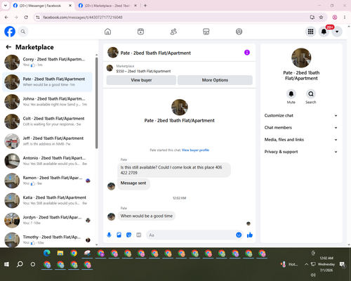Screen dimensions: 351x281
Task: Click the More Options button
Action: click(215, 80)
